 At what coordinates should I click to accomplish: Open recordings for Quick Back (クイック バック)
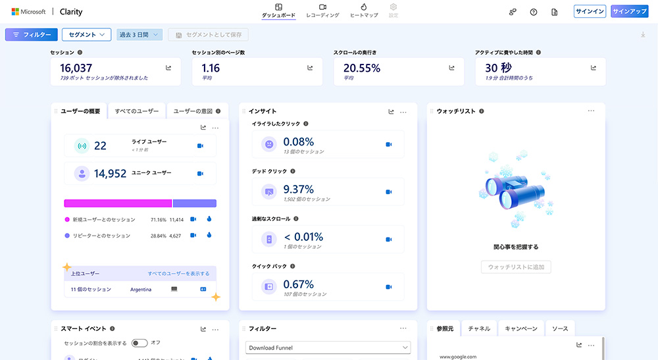389,287
